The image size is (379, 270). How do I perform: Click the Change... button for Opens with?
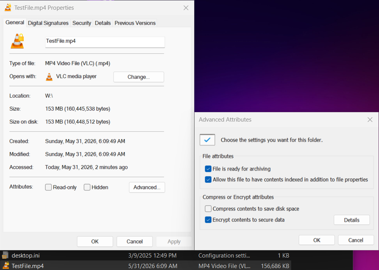click(x=139, y=77)
